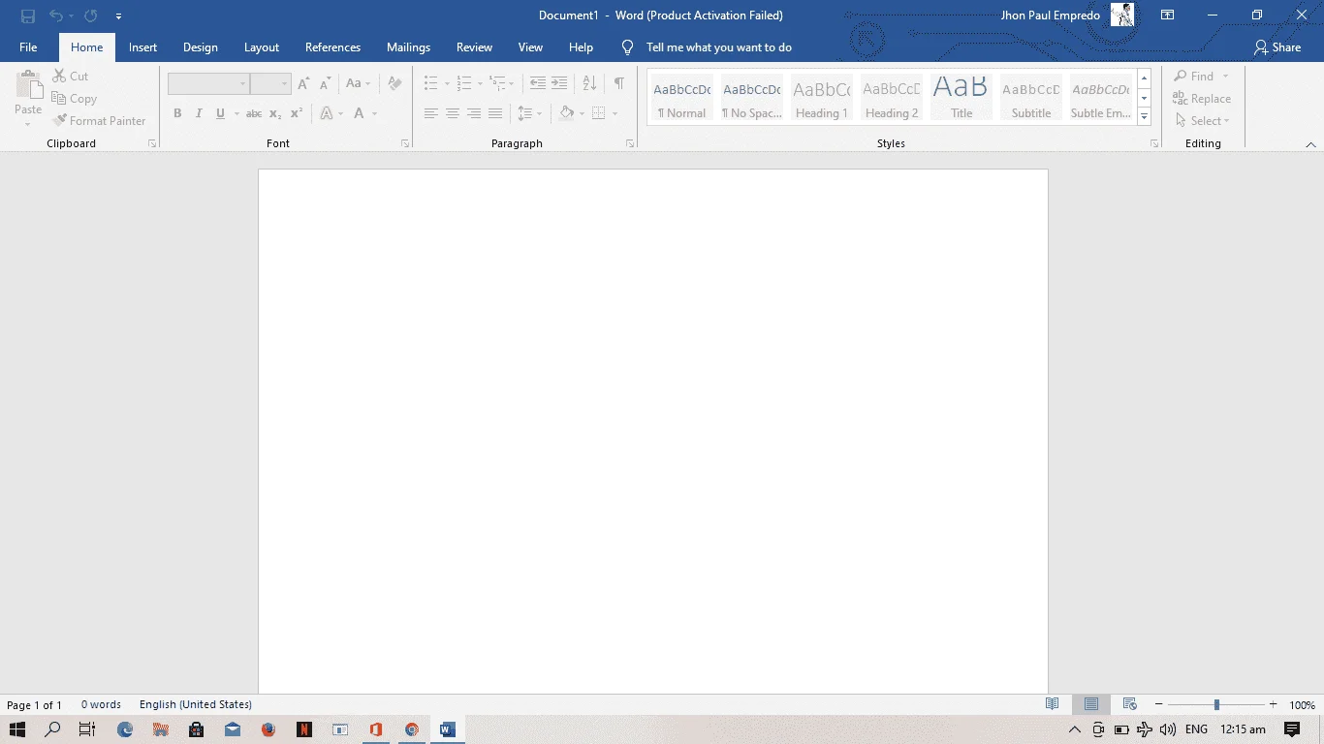Switch to the Insert tab
The image size is (1324, 744).
[142, 47]
